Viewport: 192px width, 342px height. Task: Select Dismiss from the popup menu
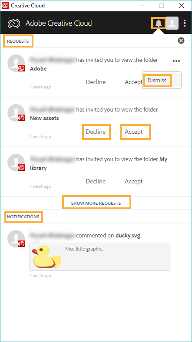[157, 81]
